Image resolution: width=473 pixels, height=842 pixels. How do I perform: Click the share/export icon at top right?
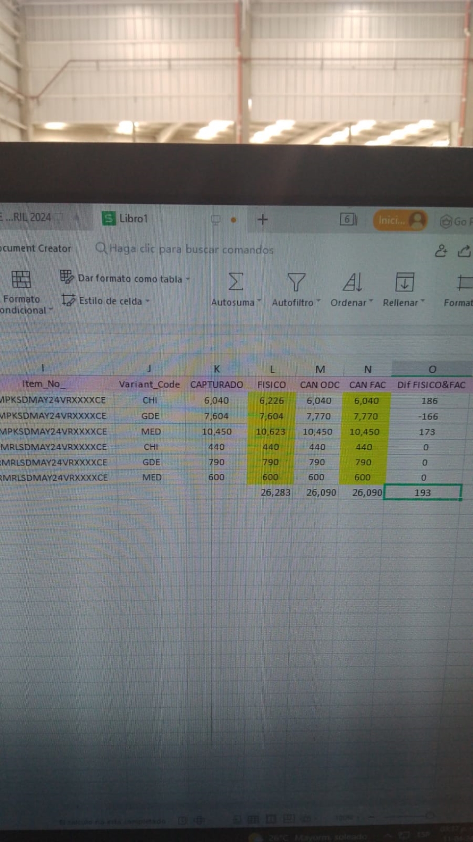pyautogui.click(x=464, y=251)
